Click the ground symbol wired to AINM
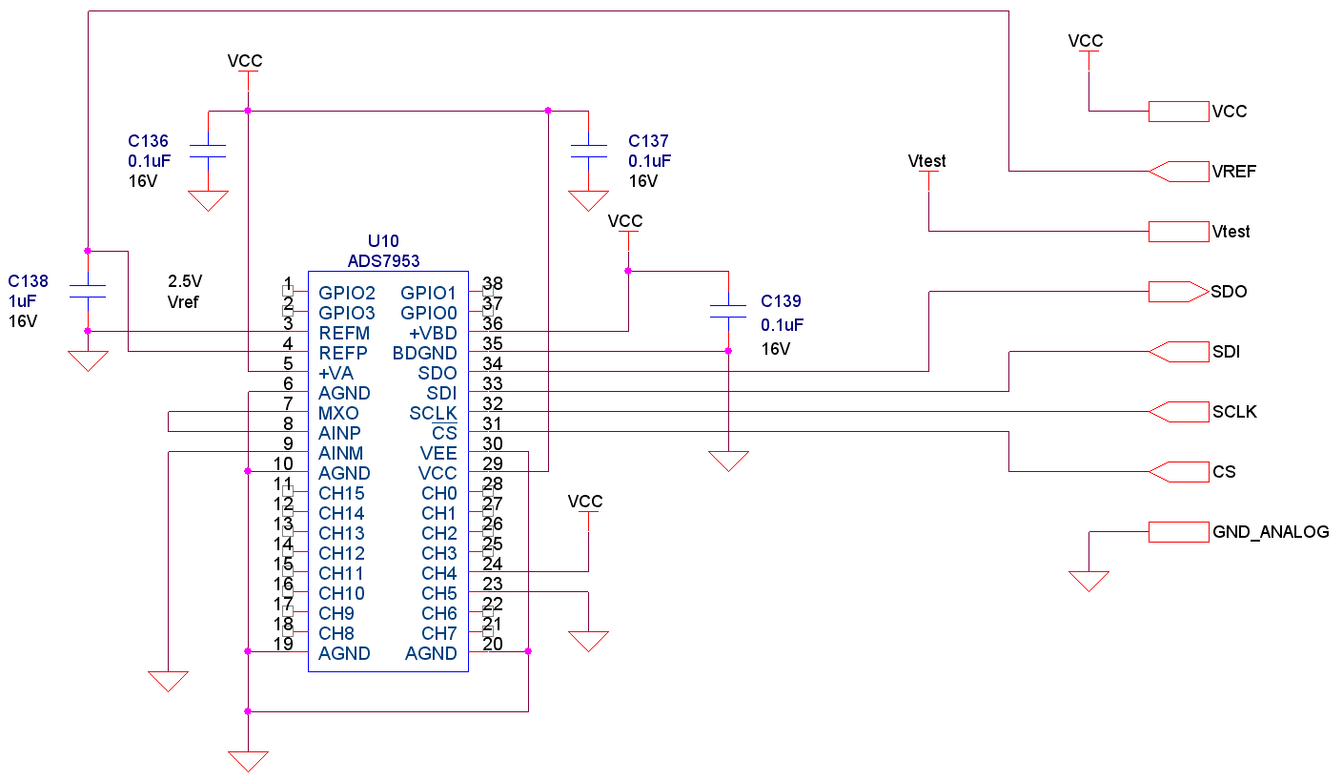 [168, 681]
